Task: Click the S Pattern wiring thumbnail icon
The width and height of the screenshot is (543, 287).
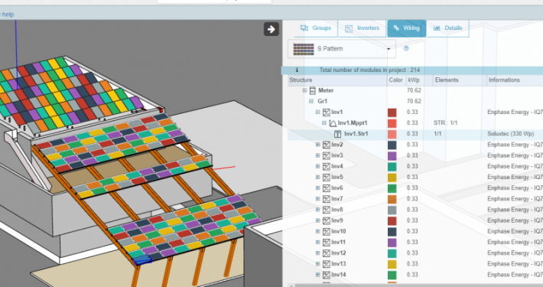Action: [x=304, y=49]
